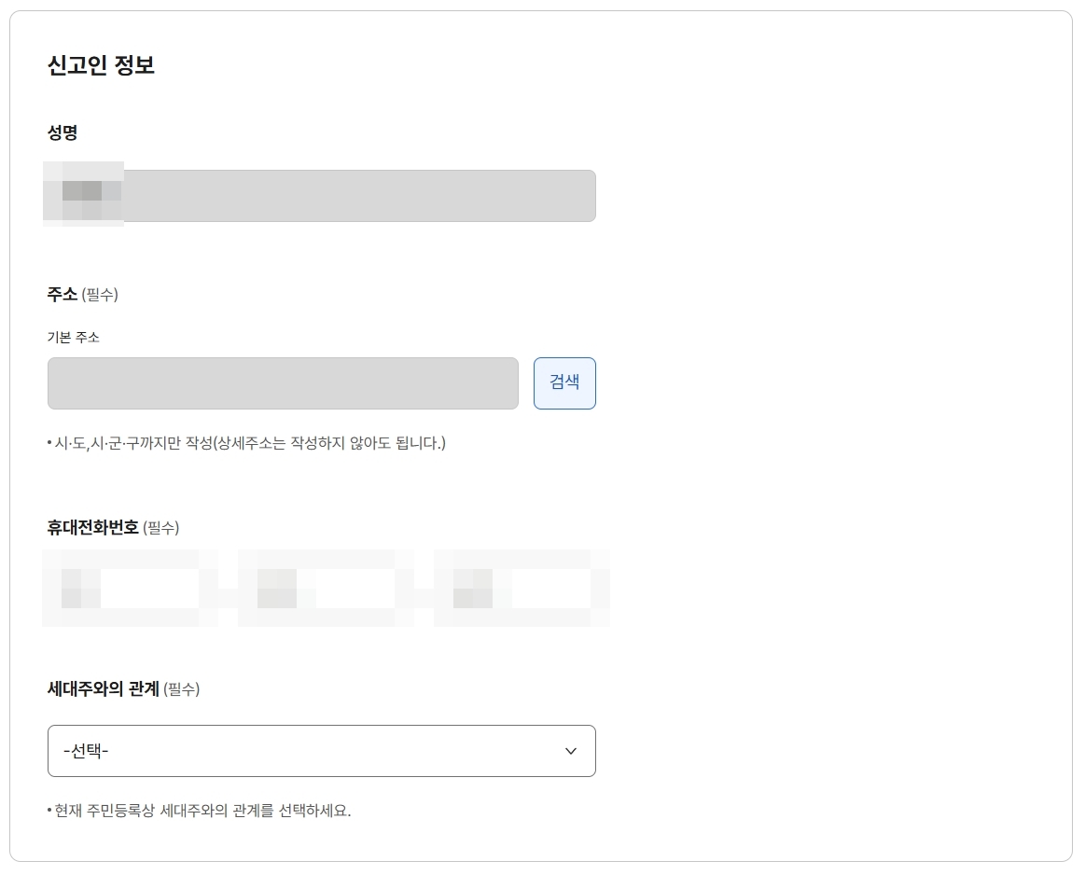Image resolution: width=1085 pixels, height=875 pixels.
Task: Click the 검색 address search button
Action: pos(563,382)
